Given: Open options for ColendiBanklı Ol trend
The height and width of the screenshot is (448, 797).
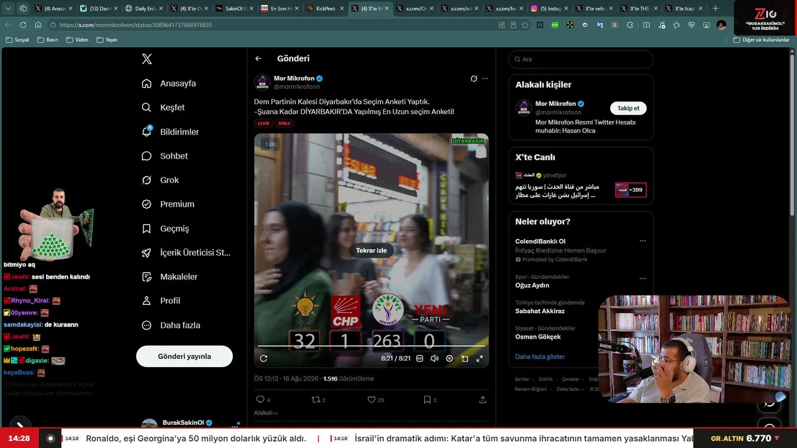Looking at the screenshot, I should 643,241.
